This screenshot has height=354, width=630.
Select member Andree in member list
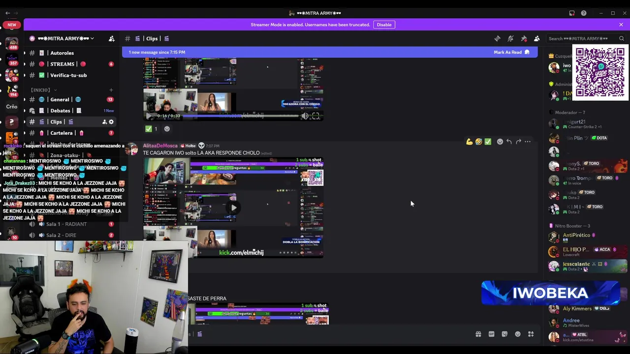click(588, 323)
